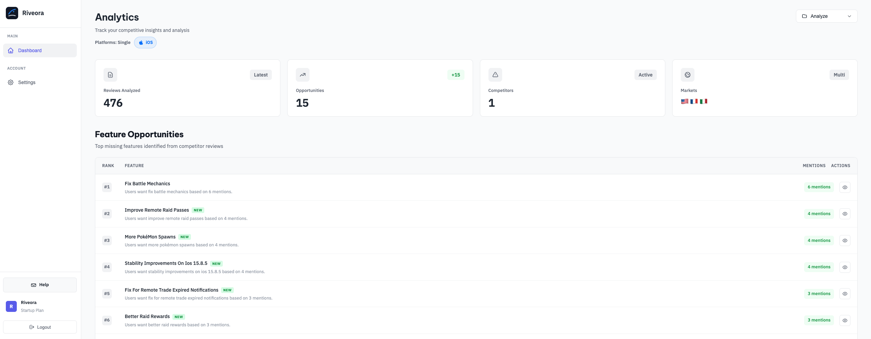Click the globe icon on Markets card
Viewport: 871px width, 339px height.
[687, 74]
